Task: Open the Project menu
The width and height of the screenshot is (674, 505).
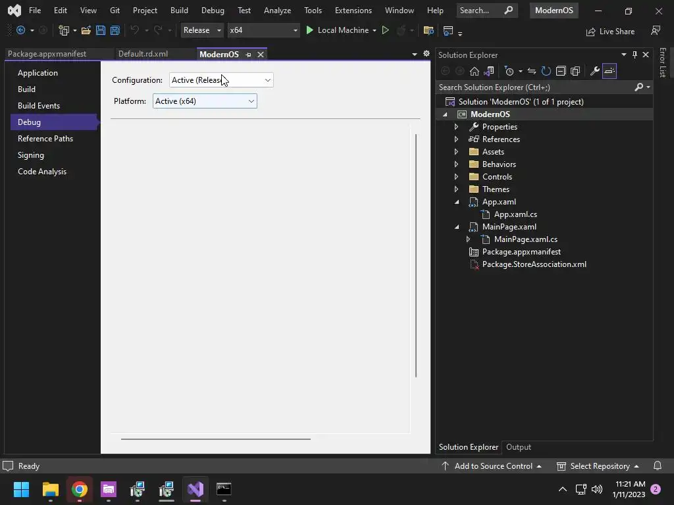Action: [x=145, y=11]
